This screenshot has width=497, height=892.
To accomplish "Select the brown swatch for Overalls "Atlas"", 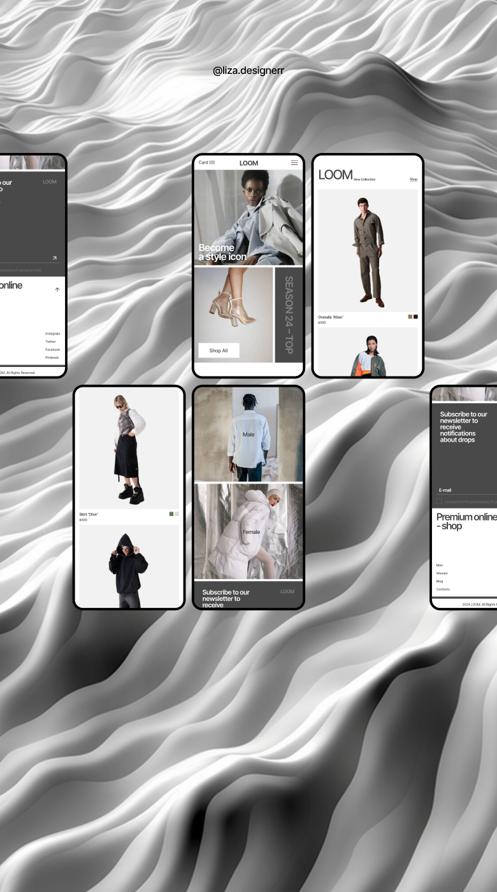I will click(x=410, y=317).
